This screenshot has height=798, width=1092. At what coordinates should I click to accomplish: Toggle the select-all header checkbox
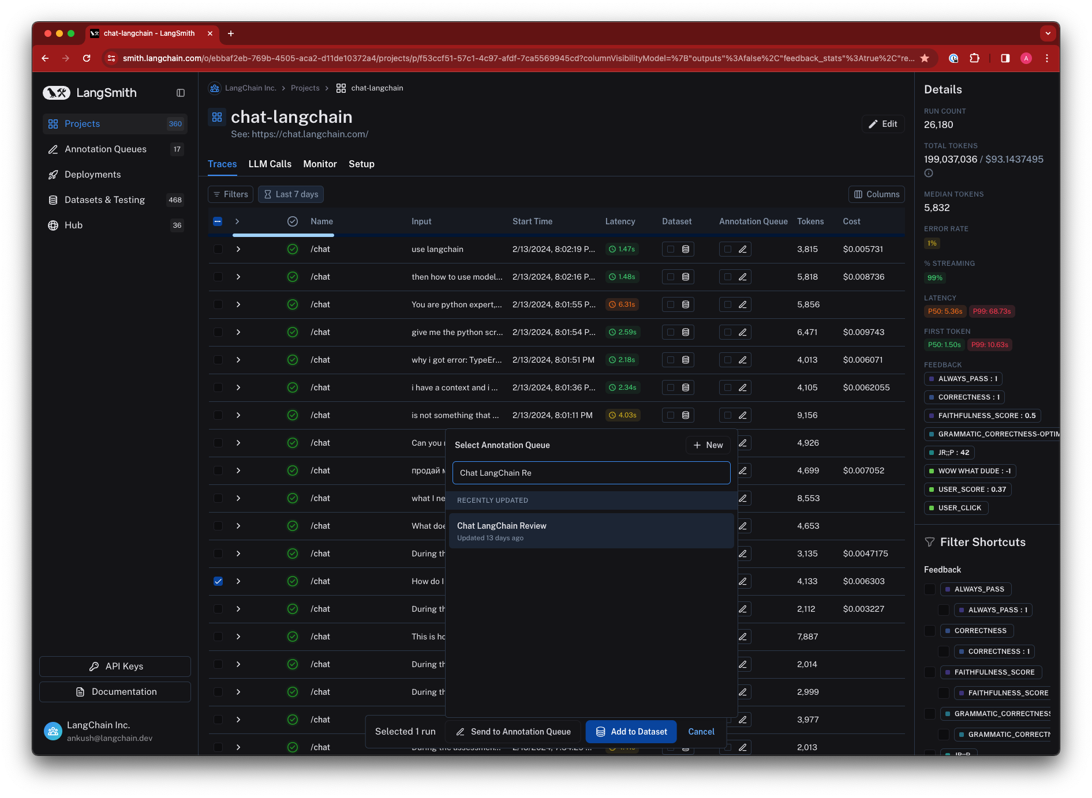pos(218,221)
